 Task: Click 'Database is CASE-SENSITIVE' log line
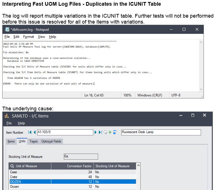pos(26,61)
